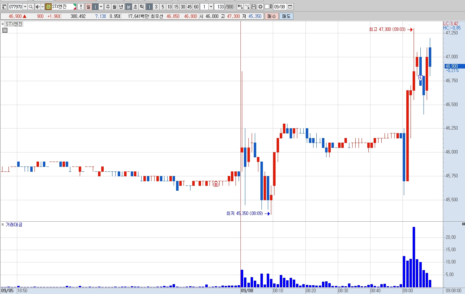
Task: Click the add indicator line icon
Action: coord(247,7)
